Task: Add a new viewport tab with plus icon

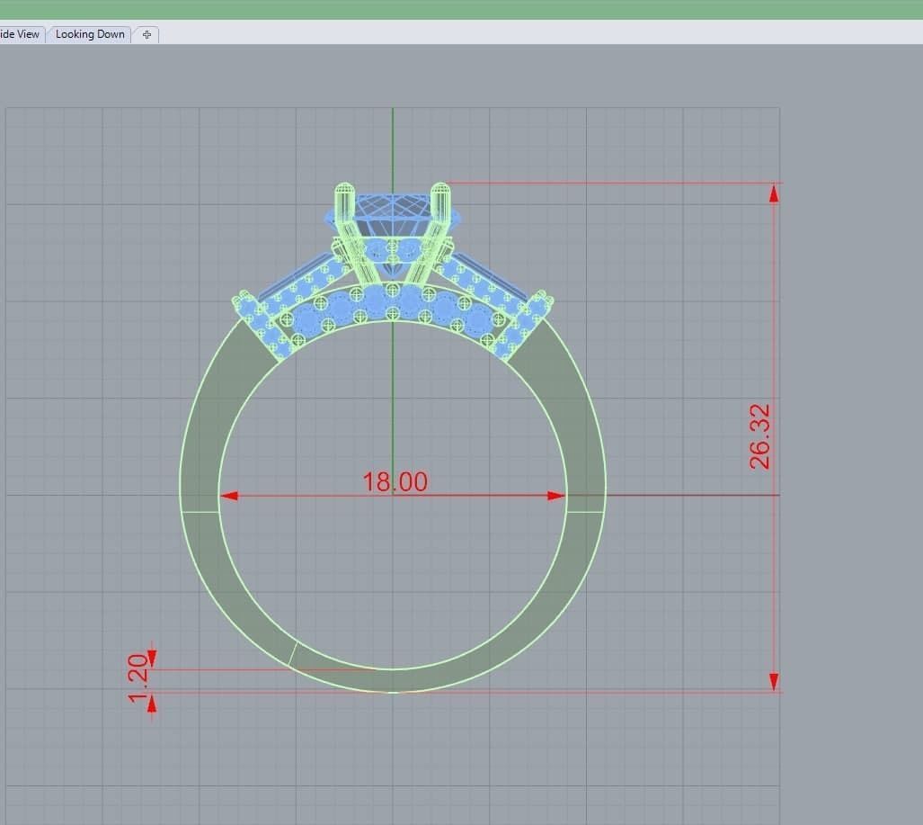Action: [146, 35]
